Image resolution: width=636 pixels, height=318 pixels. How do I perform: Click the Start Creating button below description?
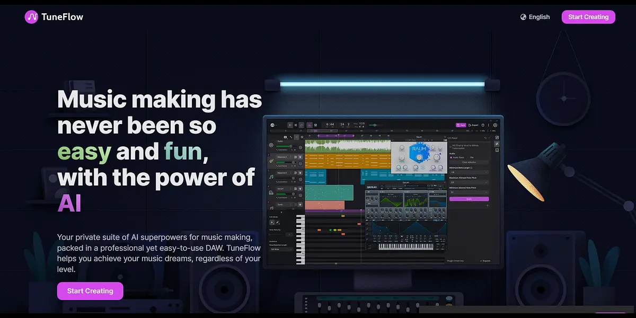click(x=90, y=291)
